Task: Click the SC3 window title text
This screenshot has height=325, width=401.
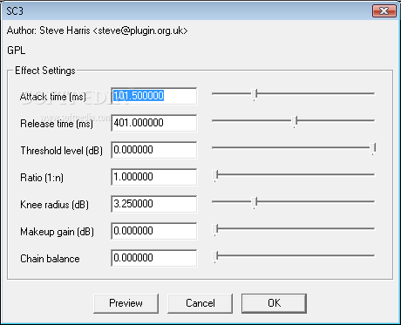Action: coord(15,11)
